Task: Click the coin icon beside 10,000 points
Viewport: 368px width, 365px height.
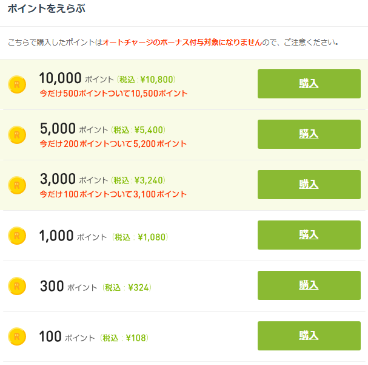Action: pos(17,84)
